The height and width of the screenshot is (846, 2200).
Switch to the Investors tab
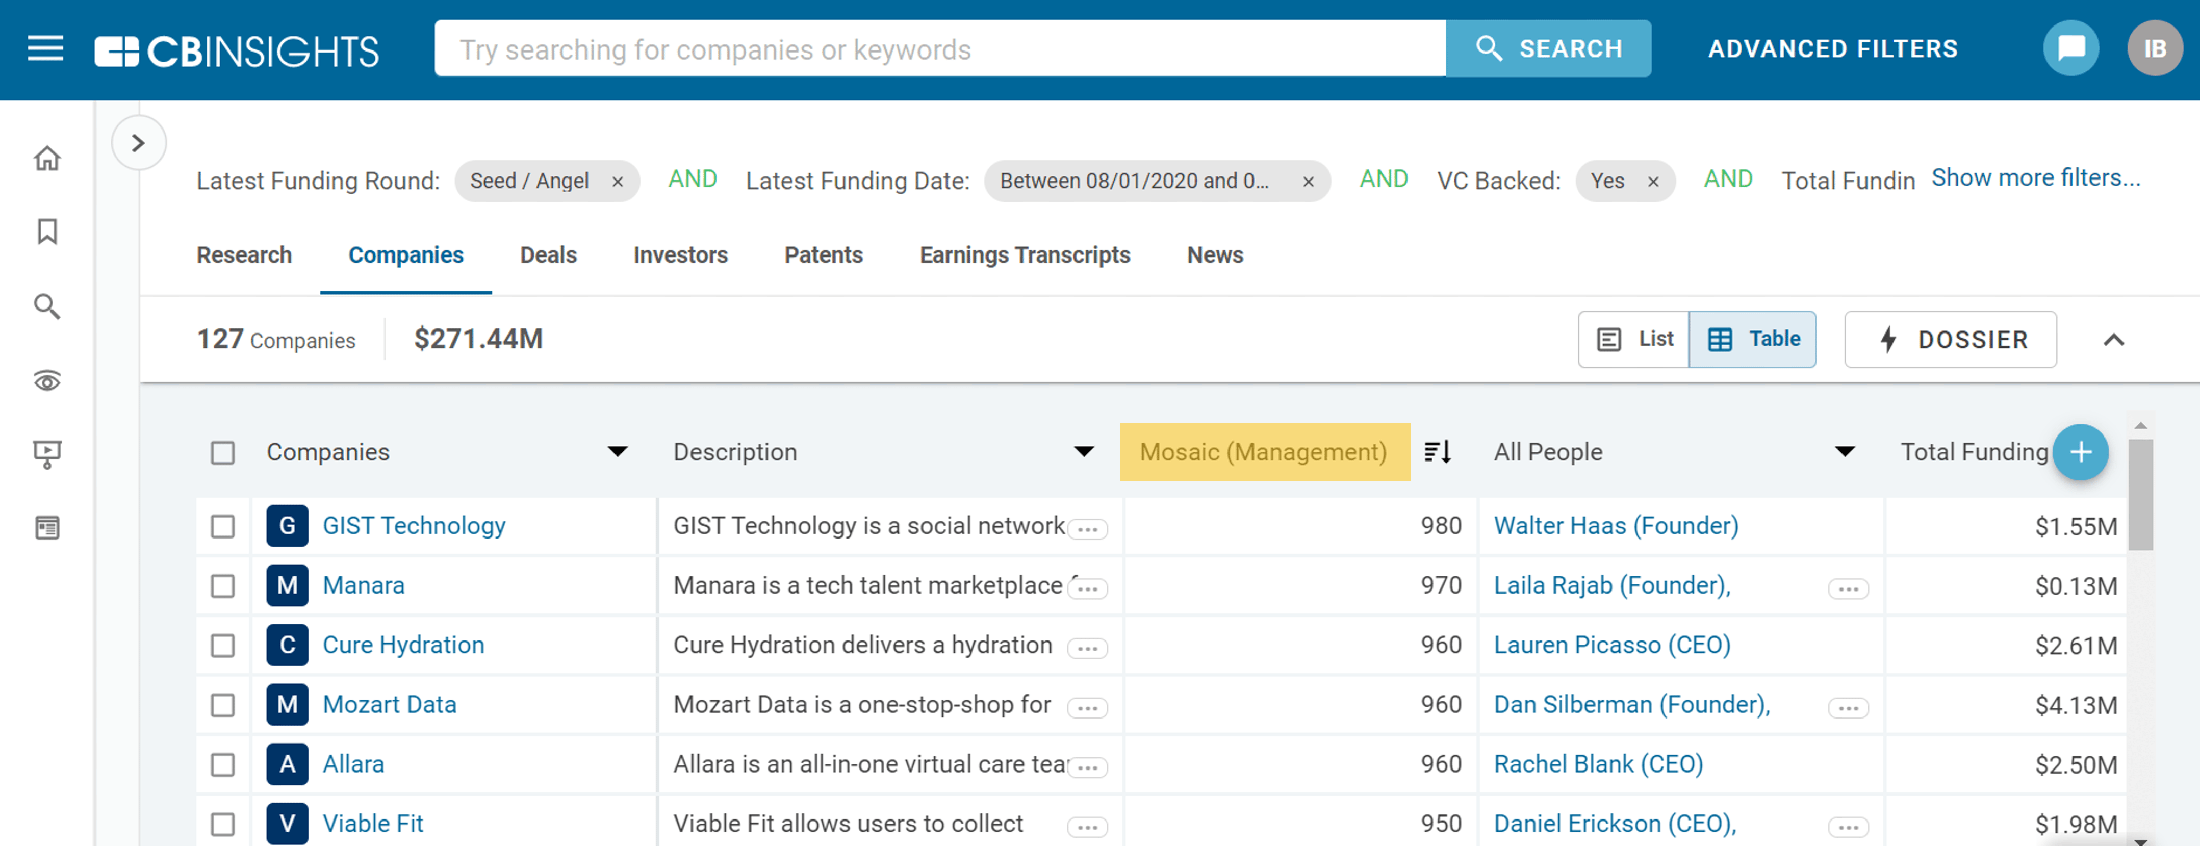(680, 254)
